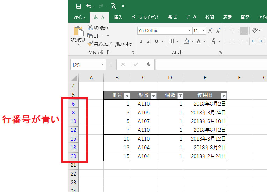Customize the quick access toolbar dropdown
Image resolution: width=267 pixels, height=192 pixels.
coord(123,7)
